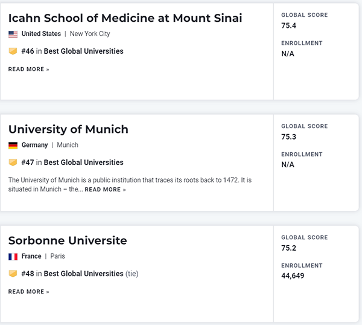Open Icahn School of Medicine at Mount Sinai
Viewport: 362px width, 325px height.
[x=125, y=18]
